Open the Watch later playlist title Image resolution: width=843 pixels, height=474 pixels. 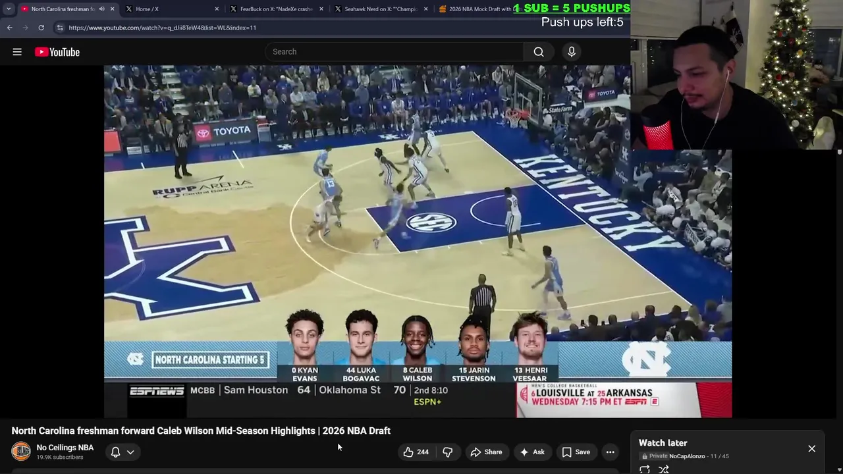pyautogui.click(x=663, y=443)
